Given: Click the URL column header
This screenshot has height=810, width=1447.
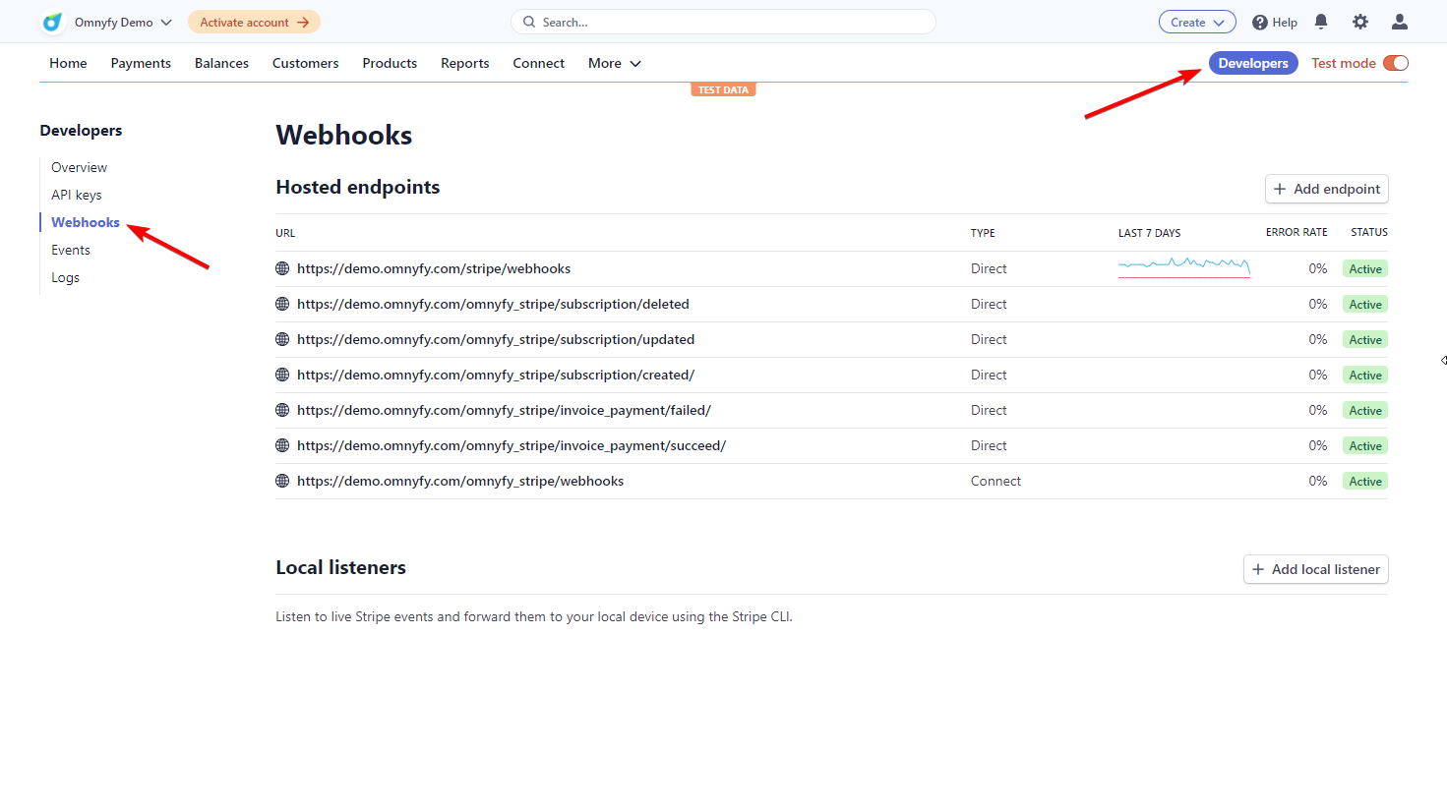Looking at the screenshot, I should [x=285, y=233].
